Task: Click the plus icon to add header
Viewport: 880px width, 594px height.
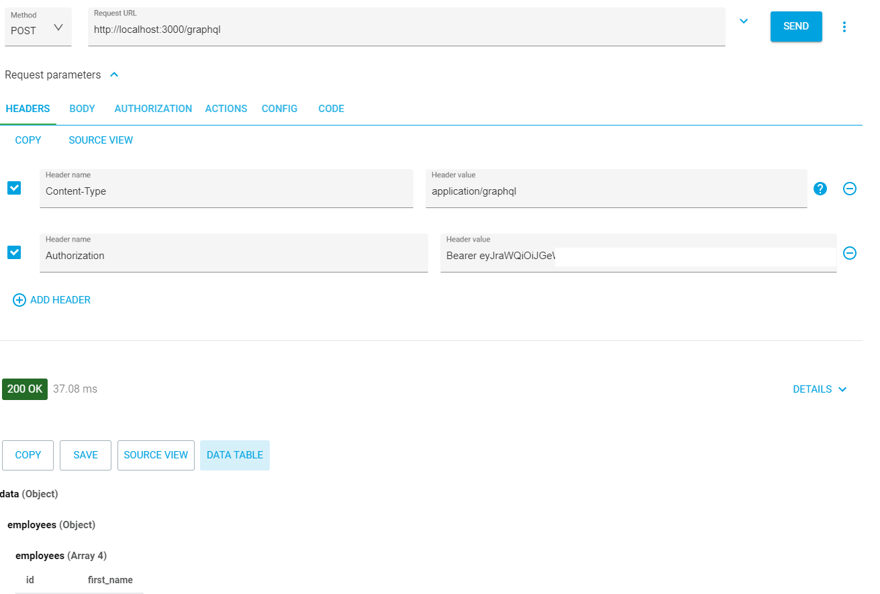Action: coord(19,300)
